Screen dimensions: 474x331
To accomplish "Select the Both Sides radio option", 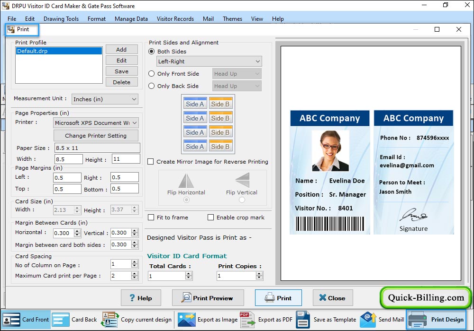I will click(x=152, y=52).
